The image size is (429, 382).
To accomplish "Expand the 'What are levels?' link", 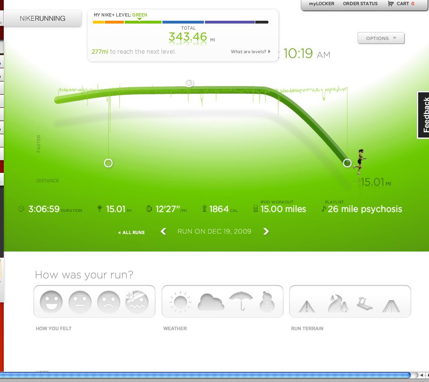I will tap(250, 52).
